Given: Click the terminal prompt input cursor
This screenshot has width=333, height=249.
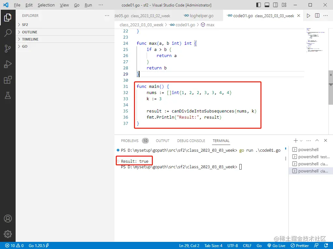Looking at the screenshot, I should tap(240, 167).
